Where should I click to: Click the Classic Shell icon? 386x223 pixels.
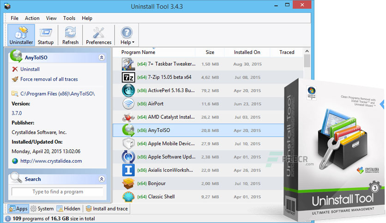pos(128,197)
